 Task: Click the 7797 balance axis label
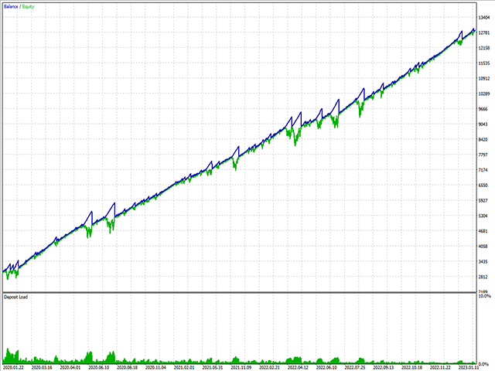pyautogui.click(x=485, y=155)
